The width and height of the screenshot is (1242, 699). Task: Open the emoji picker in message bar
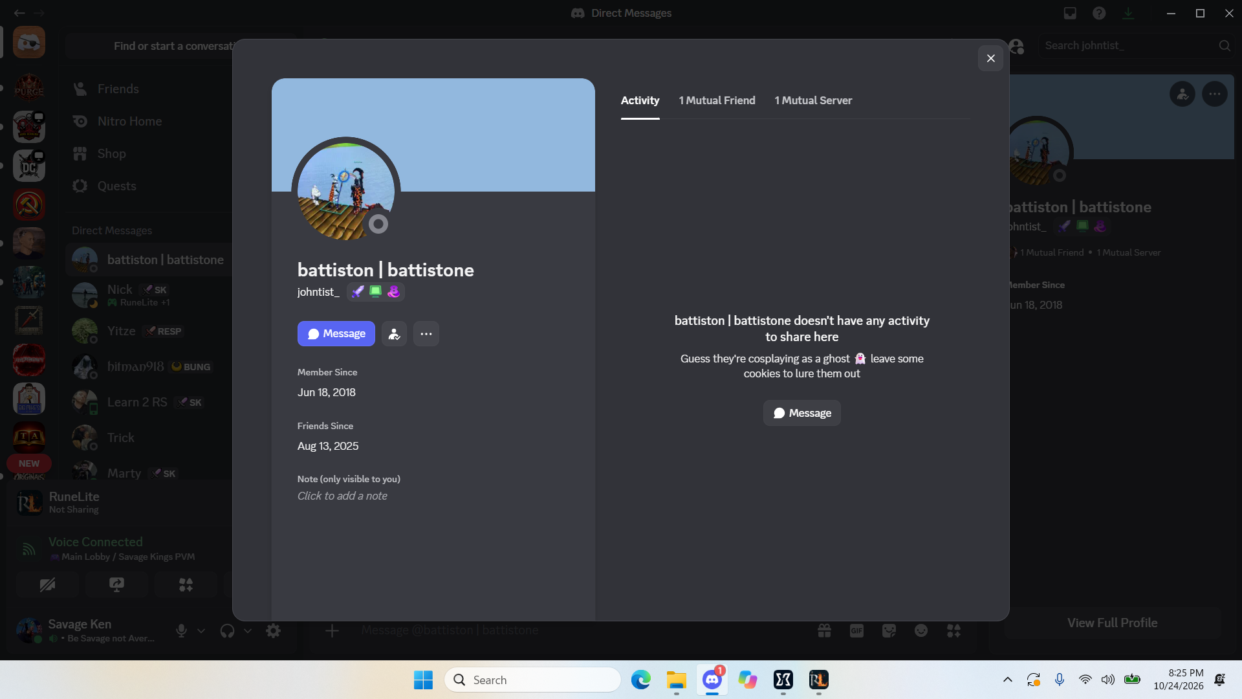[x=921, y=630]
